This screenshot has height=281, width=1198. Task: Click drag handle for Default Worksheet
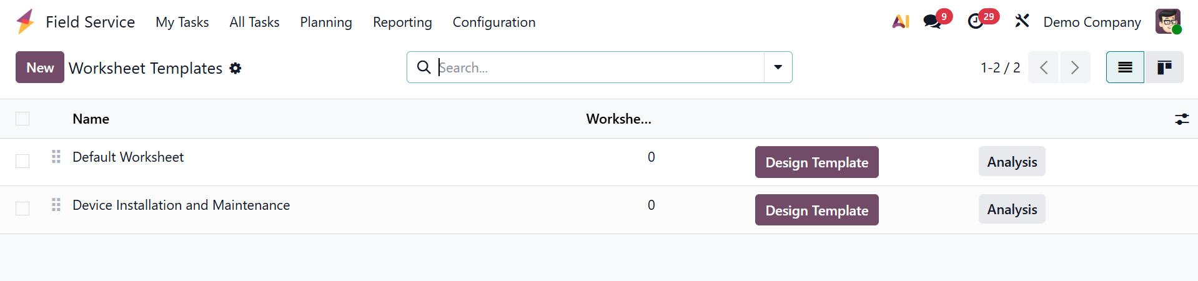pyautogui.click(x=56, y=157)
